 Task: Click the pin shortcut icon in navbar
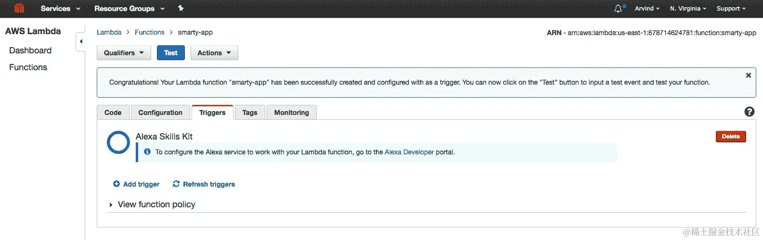[x=181, y=8]
